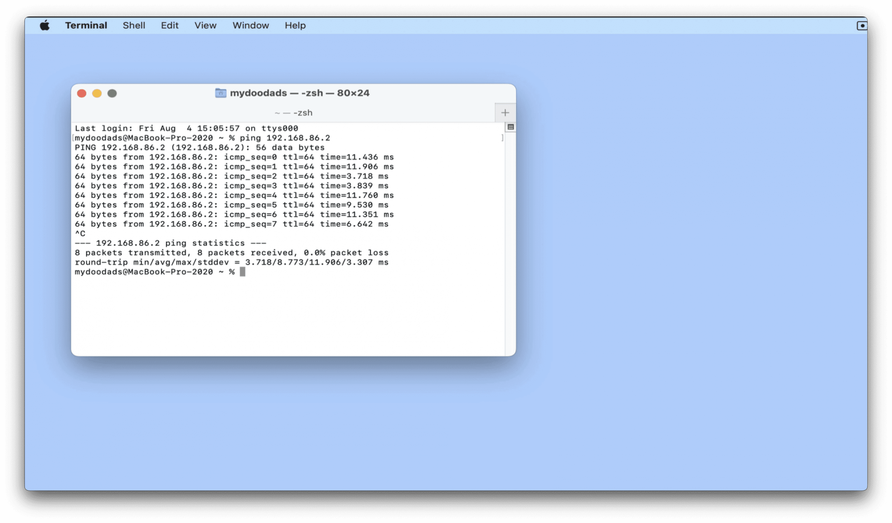Viewport: 892px width, 523px height.
Task: Select the ~ — -zsh tab
Action: click(x=293, y=113)
